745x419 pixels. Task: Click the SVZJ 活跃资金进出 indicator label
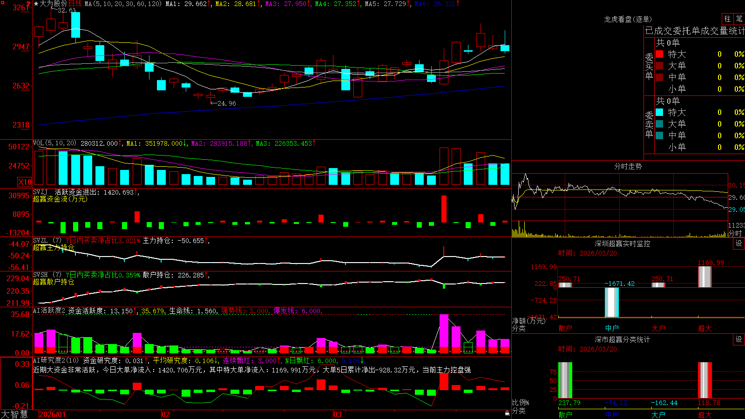[x=67, y=192]
